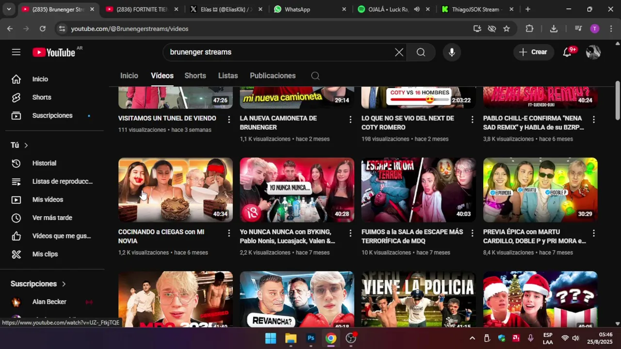Open Chrome media controls icon
This screenshot has height=349, width=621.
(578, 29)
